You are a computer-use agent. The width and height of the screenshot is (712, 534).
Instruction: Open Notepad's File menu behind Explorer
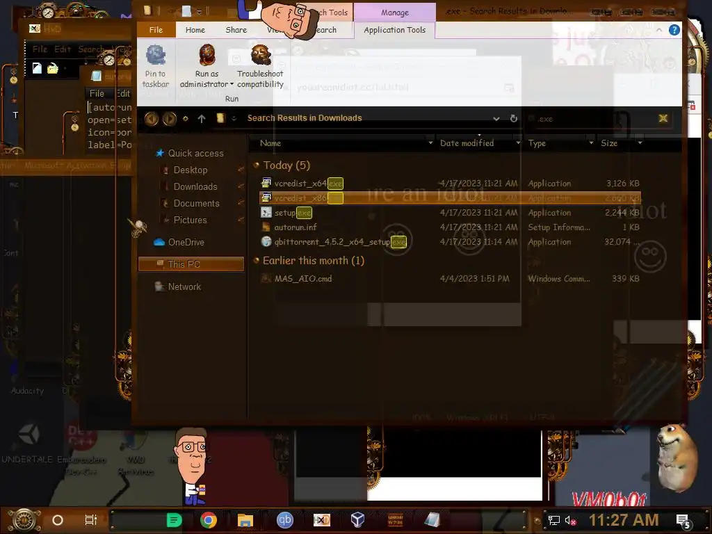pyautogui.click(x=97, y=94)
